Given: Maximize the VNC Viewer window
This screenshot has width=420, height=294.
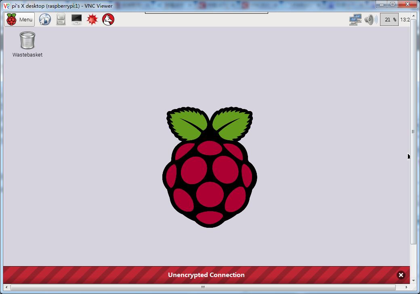Looking at the screenshot, I should (x=393, y=4).
